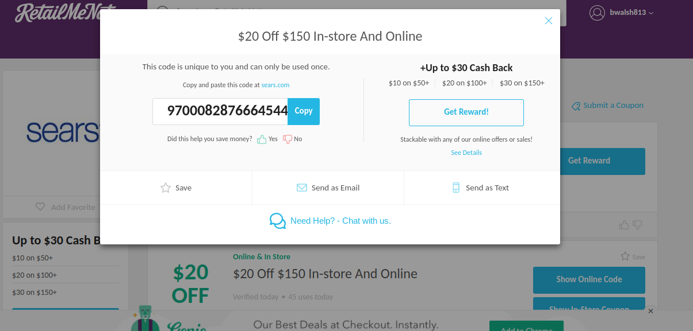Viewport: 693px width, 331px height.
Task: Favorite the coupon using the Save star below Online Code
Action: tap(626, 256)
